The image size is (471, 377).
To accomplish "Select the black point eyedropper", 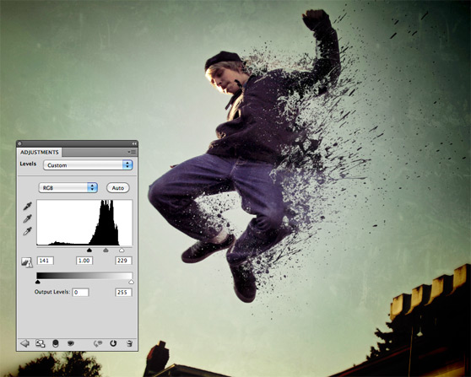I will pyautogui.click(x=28, y=206).
